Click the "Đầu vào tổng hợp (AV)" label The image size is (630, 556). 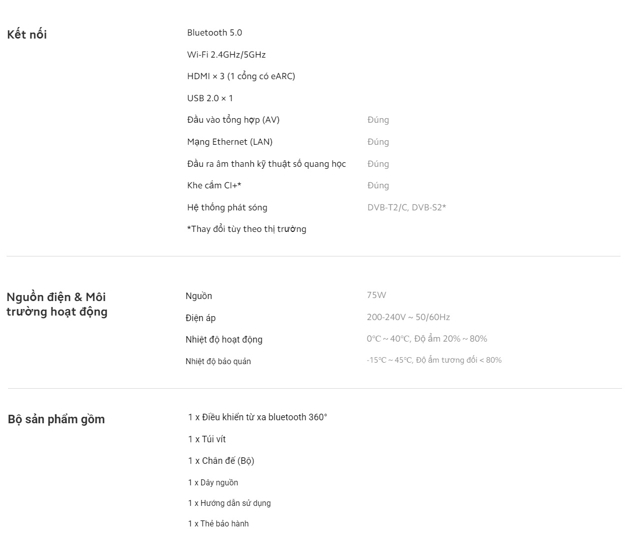point(233,120)
